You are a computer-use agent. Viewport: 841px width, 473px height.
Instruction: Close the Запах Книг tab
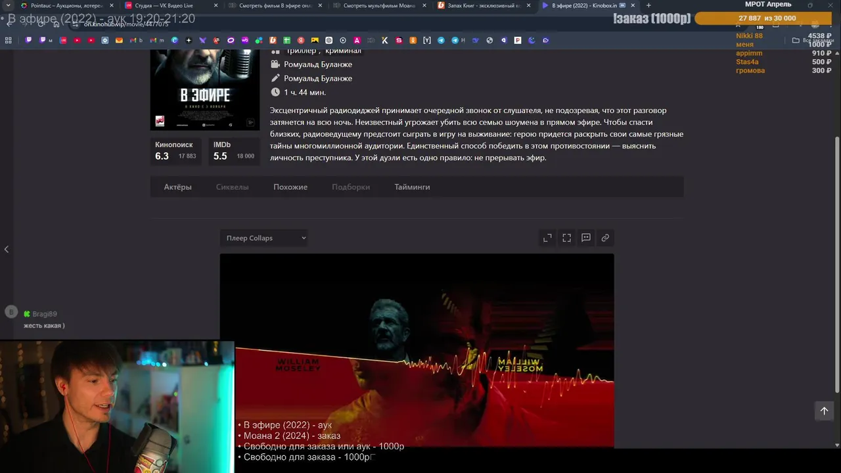tap(528, 5)
